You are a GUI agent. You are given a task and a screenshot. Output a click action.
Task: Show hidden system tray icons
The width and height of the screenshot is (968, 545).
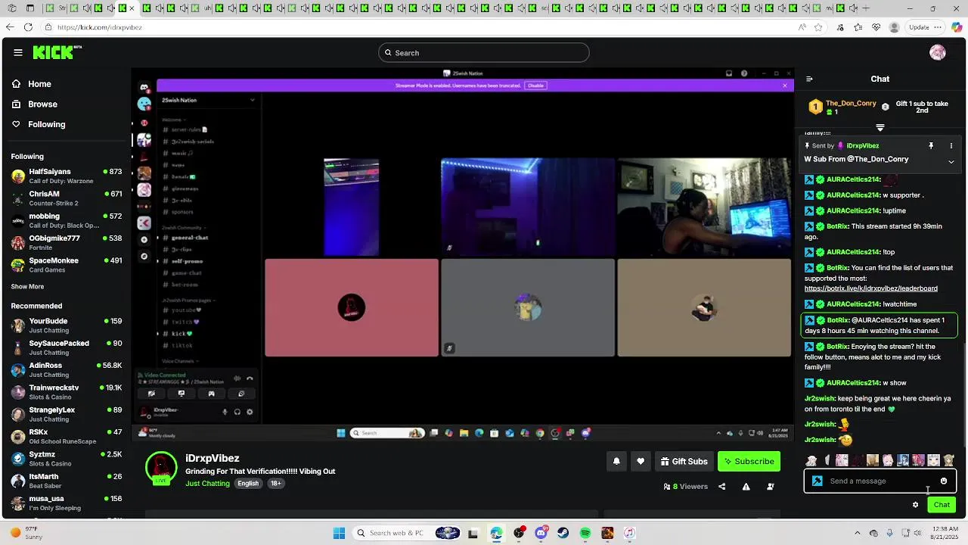[x=856, y=533]
